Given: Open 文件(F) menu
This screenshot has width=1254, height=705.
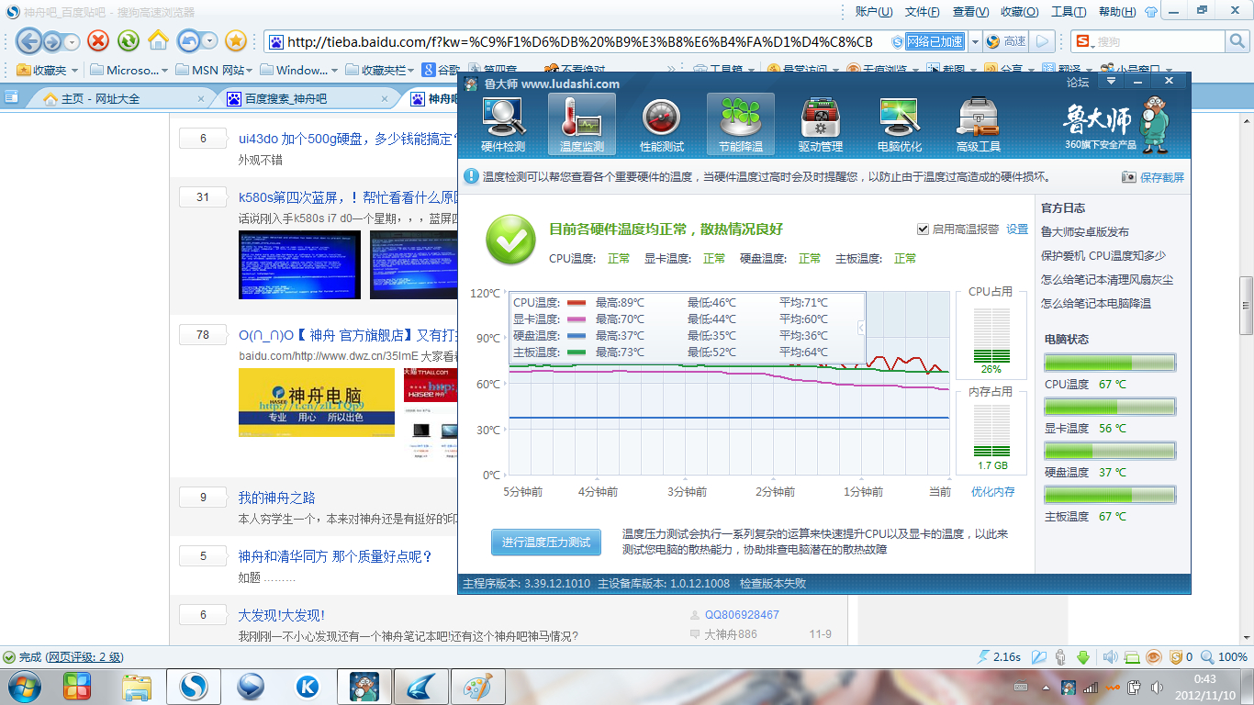Looking at the screenshot, I should pyautogui.click(x=923, y=12).
